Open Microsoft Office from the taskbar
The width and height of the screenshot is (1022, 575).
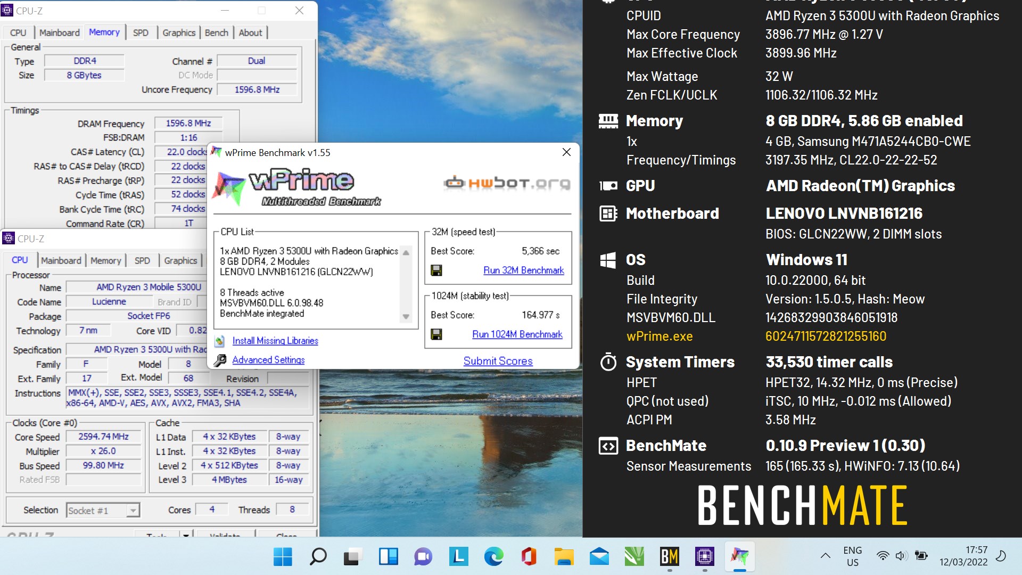529,557
